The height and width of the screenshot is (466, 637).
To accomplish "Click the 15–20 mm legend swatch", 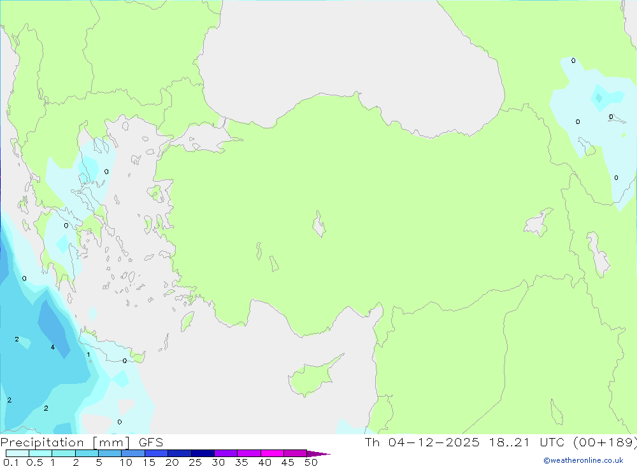I will (x=157, y=453).
